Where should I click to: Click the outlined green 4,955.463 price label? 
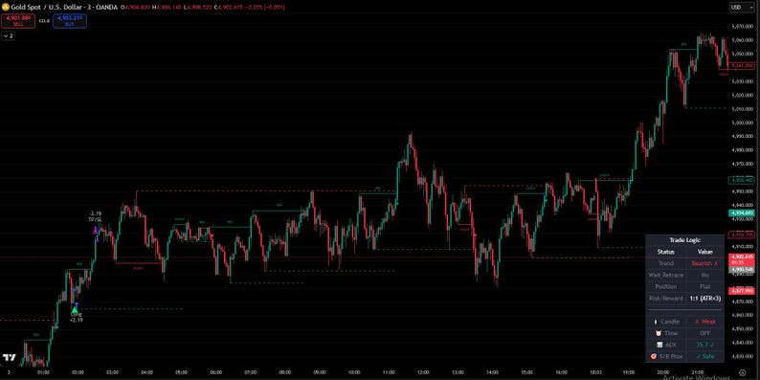coord(741,180)
